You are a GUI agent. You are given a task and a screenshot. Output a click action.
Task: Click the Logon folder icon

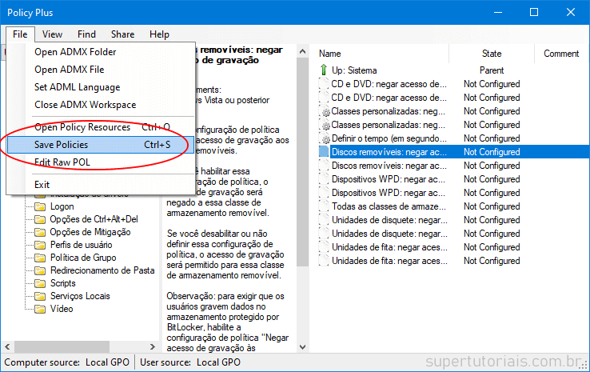39,206
